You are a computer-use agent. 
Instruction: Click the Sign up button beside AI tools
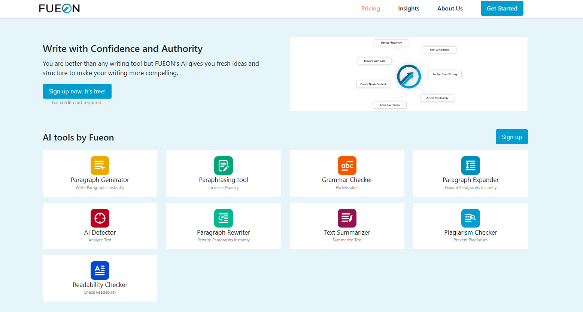click(x=512, y=137)
